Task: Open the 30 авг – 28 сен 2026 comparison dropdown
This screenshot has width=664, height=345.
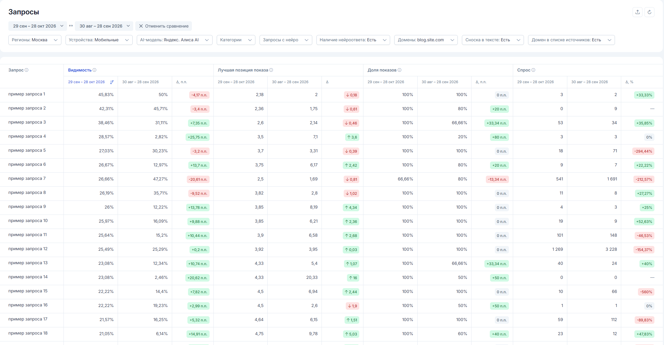Action: pos(104,26)
